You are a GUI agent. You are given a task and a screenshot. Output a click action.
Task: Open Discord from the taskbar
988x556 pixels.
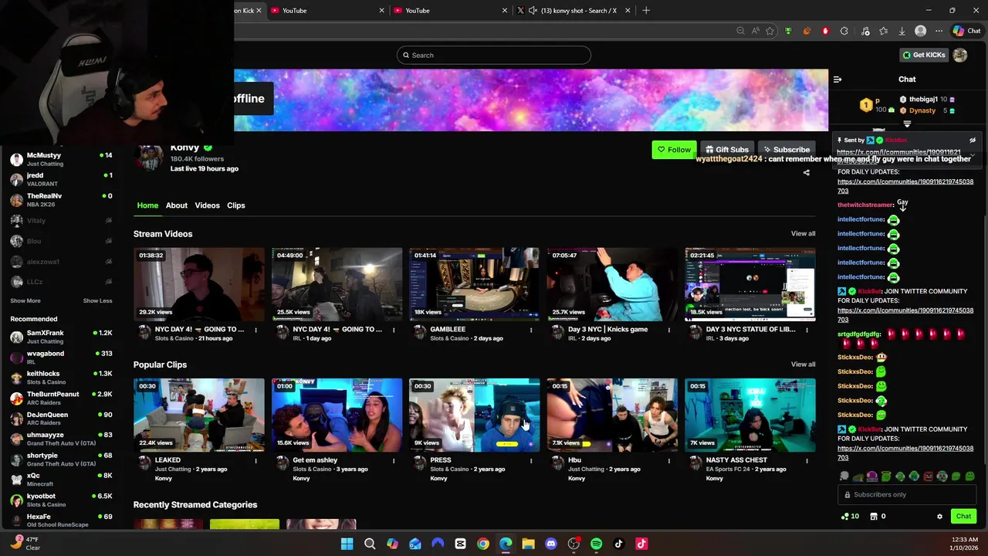[x=550, y=544]
